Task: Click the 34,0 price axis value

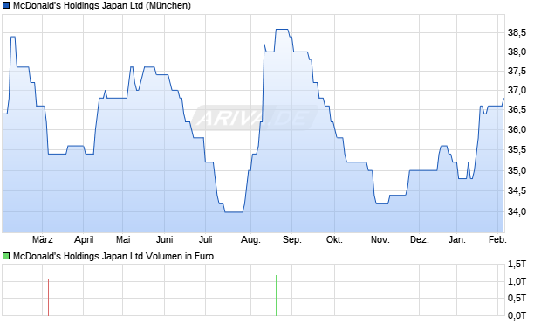Action: (517, 211)
